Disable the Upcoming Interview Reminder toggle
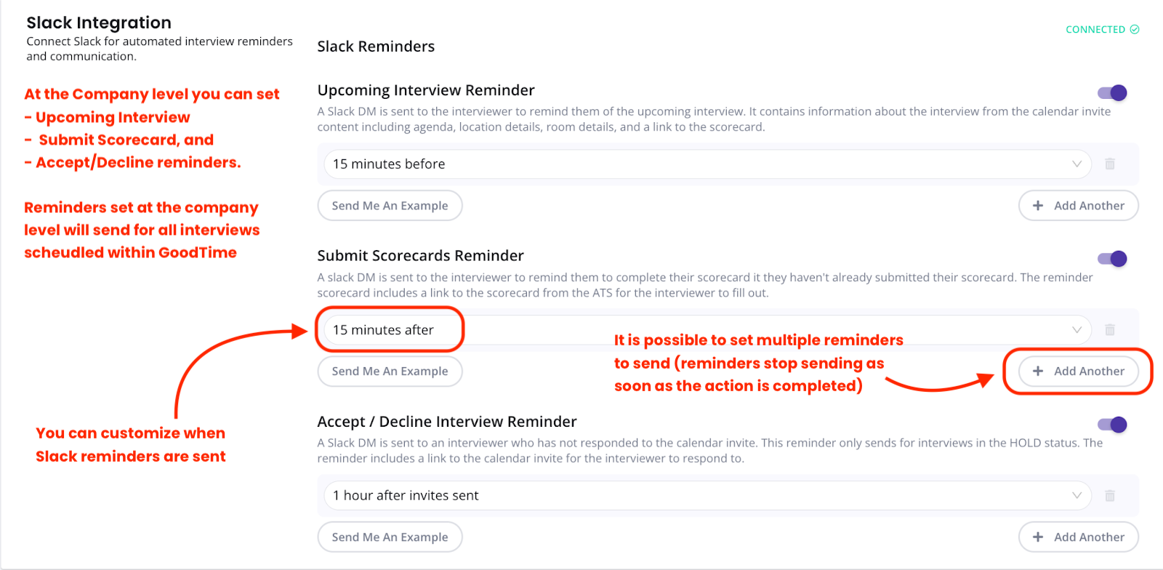This screenshot has width=1163, height=570. (1112, 93)
